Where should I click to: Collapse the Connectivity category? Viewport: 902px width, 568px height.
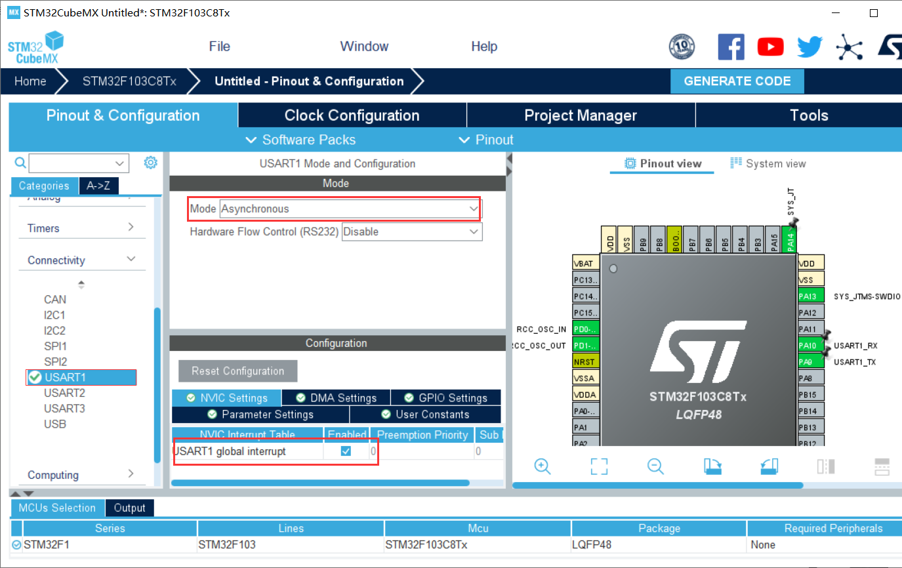coord(81,260)
